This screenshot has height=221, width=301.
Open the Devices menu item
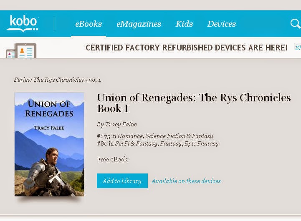click(x=222, y=24)
